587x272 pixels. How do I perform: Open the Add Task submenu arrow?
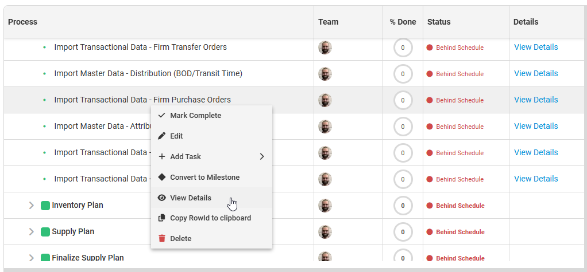point(262,157)
